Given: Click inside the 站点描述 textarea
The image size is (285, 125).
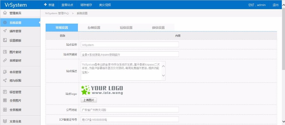Looking at the screenshot, I should click(x=123, y=71).
